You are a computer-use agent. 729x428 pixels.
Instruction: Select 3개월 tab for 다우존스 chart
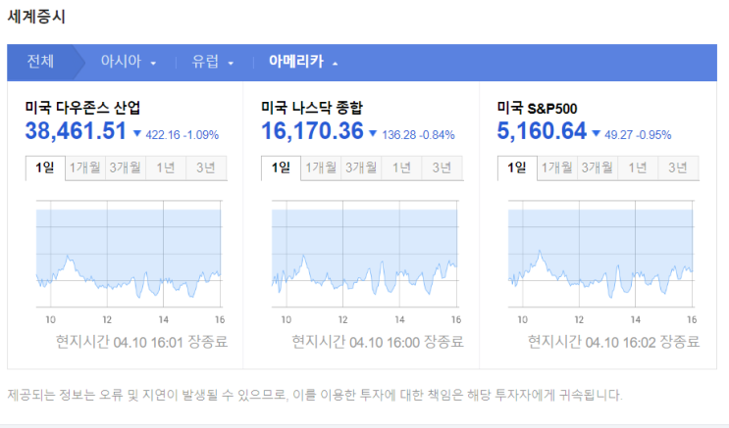click(x=125, y=167)
